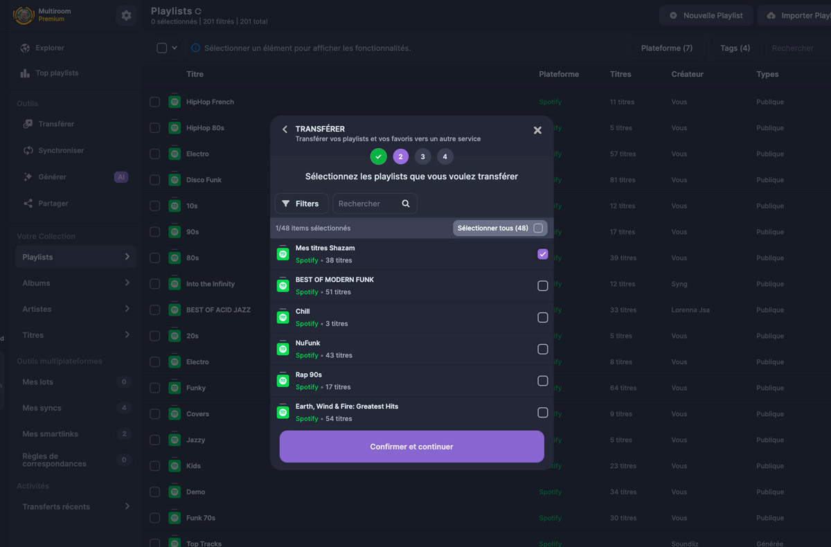This screenshot has width=831, height=547.
Task: Check the NuFunk playlist checkbox
Action: click(543, 349)
